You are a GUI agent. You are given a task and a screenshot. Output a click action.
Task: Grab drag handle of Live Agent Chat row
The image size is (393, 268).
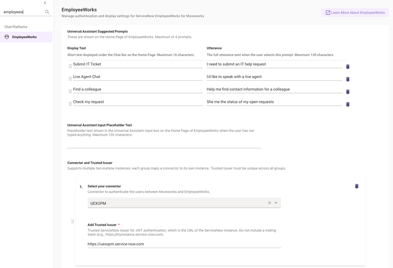[70, 79]
